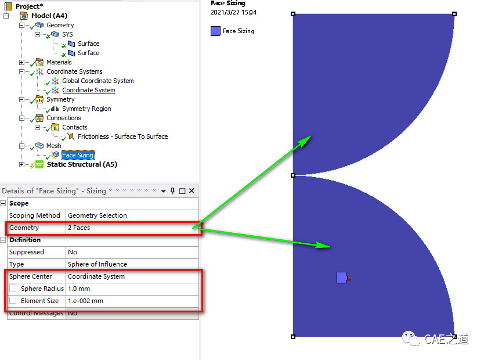Click the Project book icon
Screen dimensions: 484x360
pyautogui.click(x=8, y=6)
